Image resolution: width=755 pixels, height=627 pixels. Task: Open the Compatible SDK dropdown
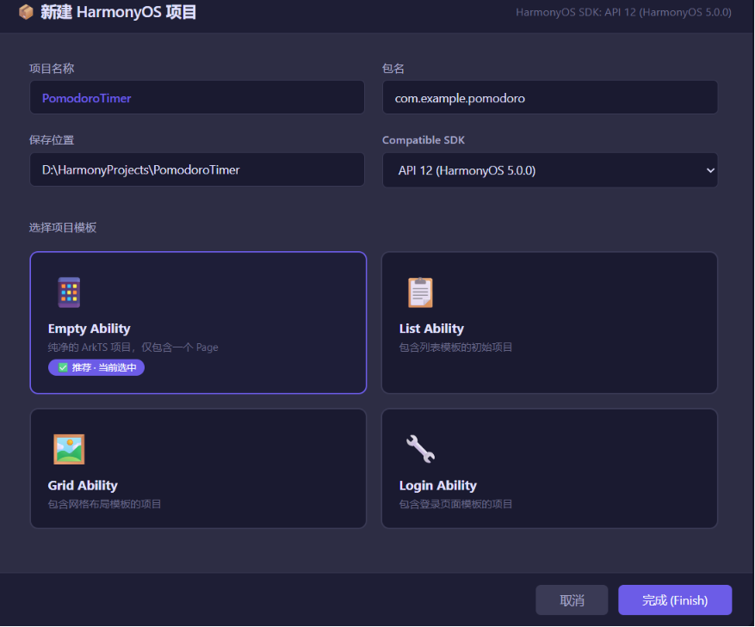point(550,170)
